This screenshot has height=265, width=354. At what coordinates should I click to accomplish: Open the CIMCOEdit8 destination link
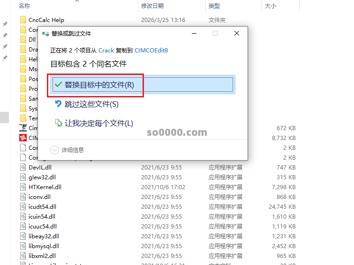click(x=151, y=50)
